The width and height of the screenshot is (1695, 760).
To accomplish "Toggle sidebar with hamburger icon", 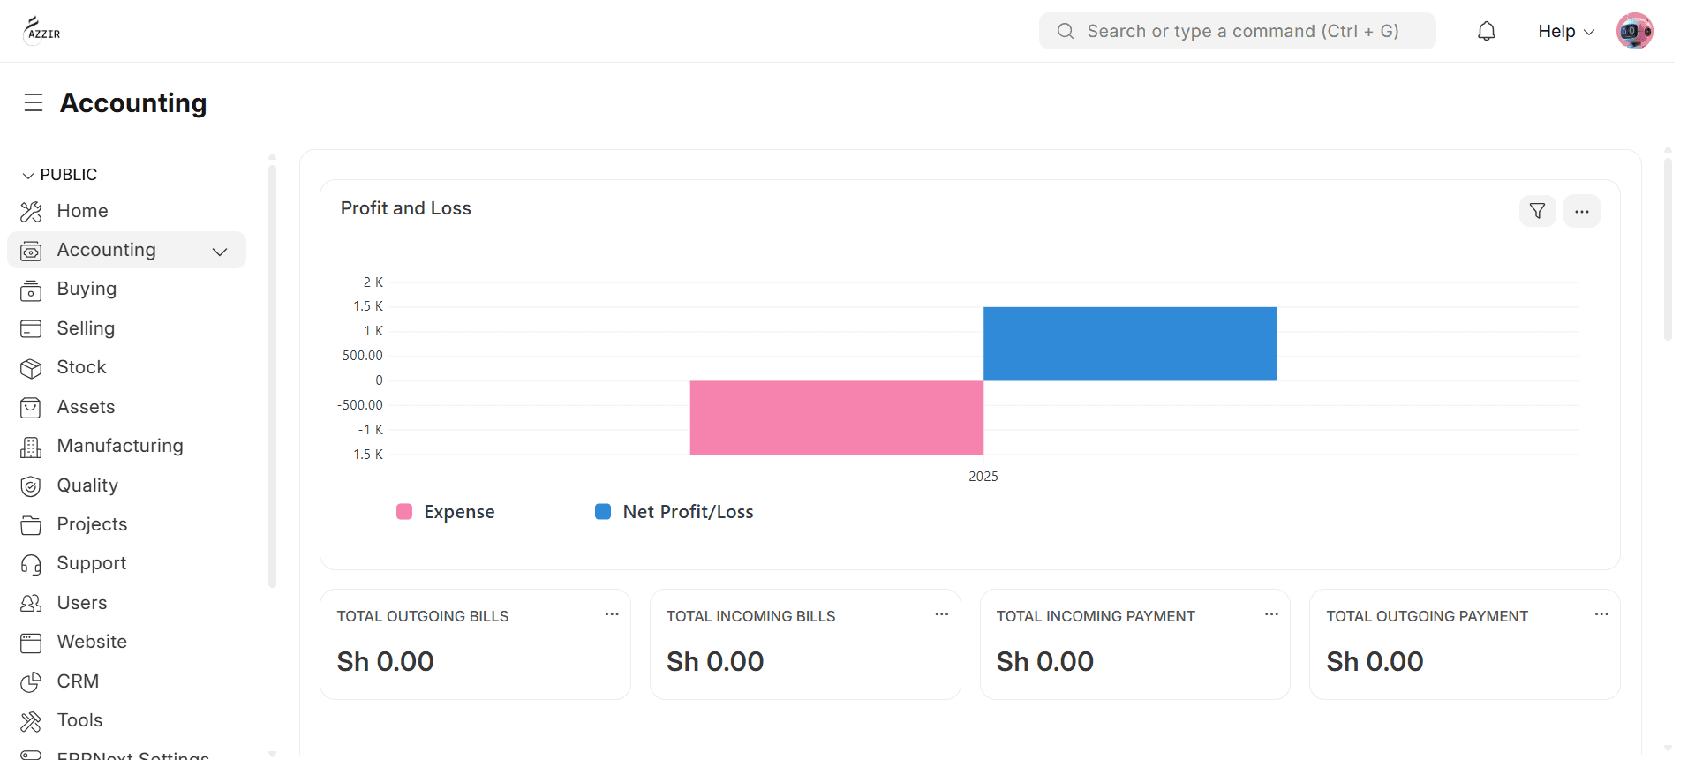I will click(34, 103).
